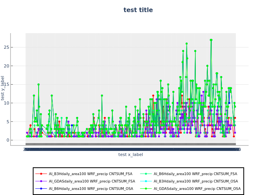Image resolution: width=273 pixels, height=195 pixels.
Task: Click the 'test x_label' axis title
Action: tap(131, 155)
